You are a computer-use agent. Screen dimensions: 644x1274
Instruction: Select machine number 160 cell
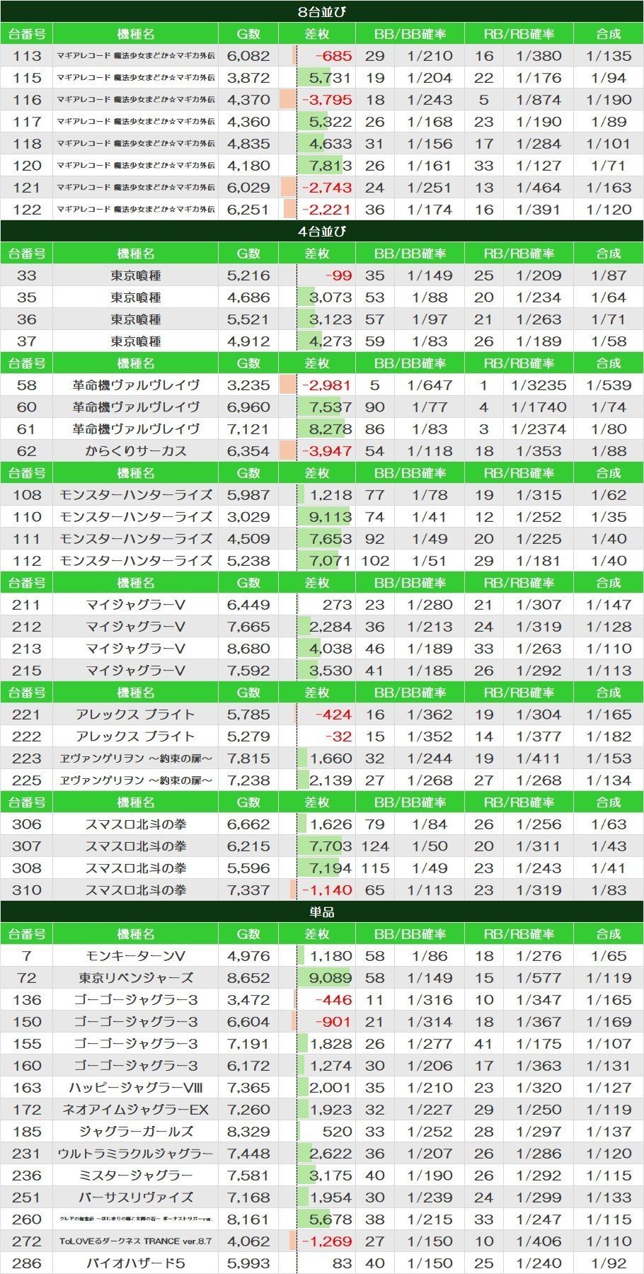pos(27,1066)
